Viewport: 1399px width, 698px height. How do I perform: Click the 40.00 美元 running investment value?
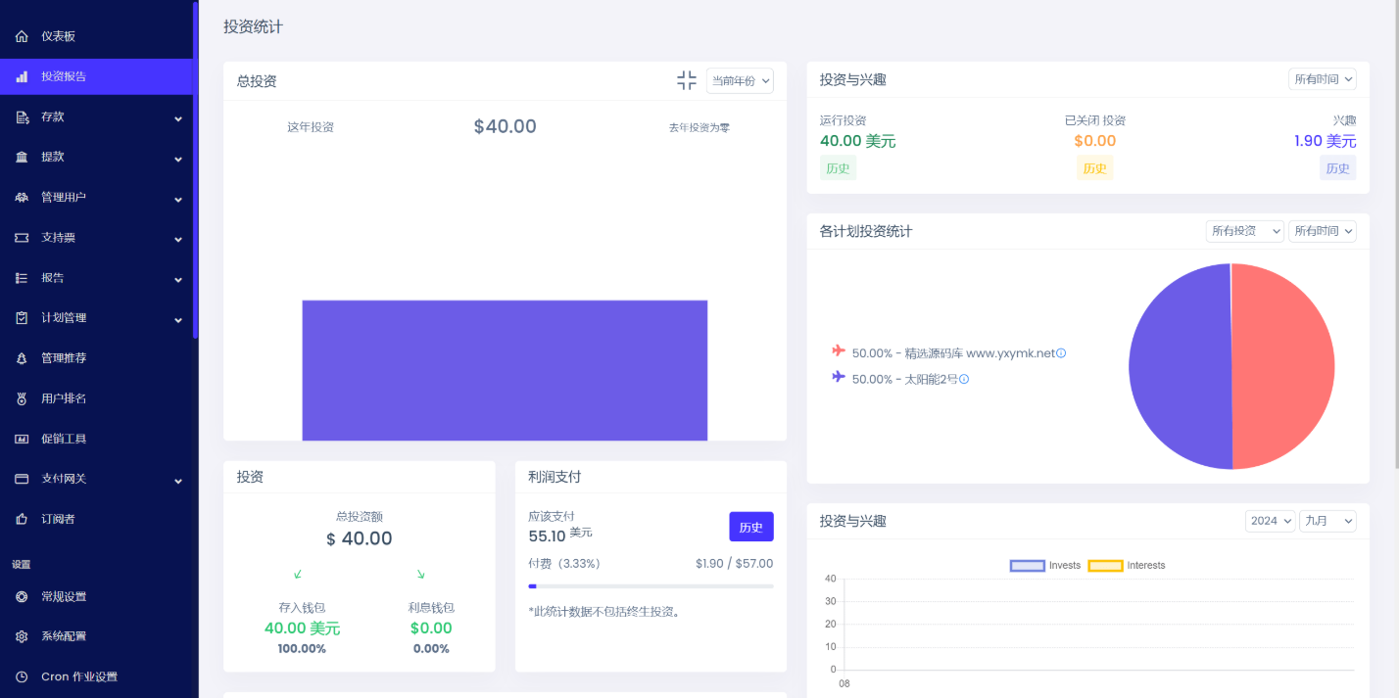857,141
